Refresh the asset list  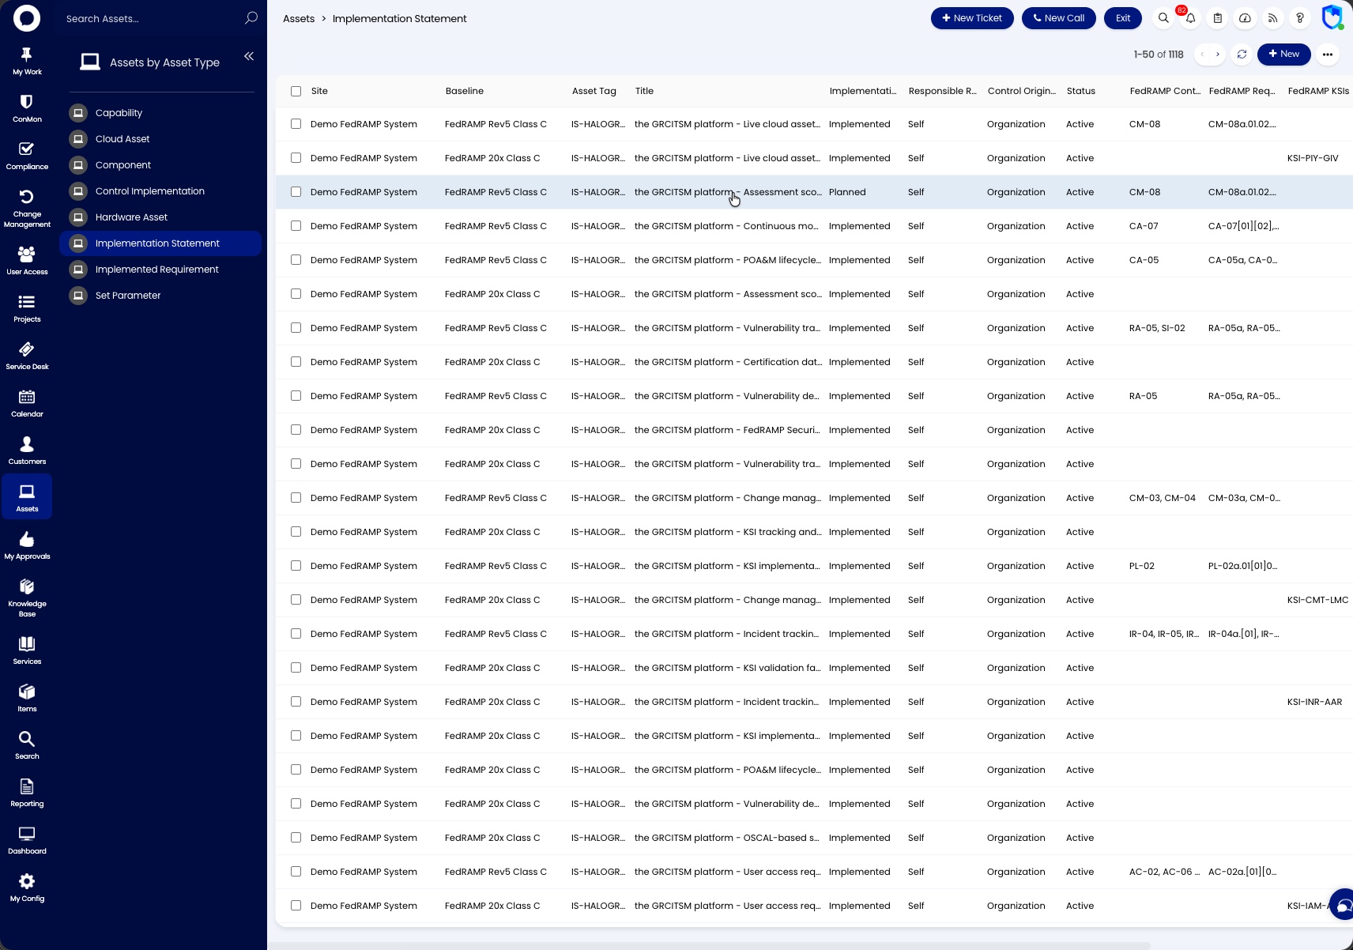click(1242, 55)
